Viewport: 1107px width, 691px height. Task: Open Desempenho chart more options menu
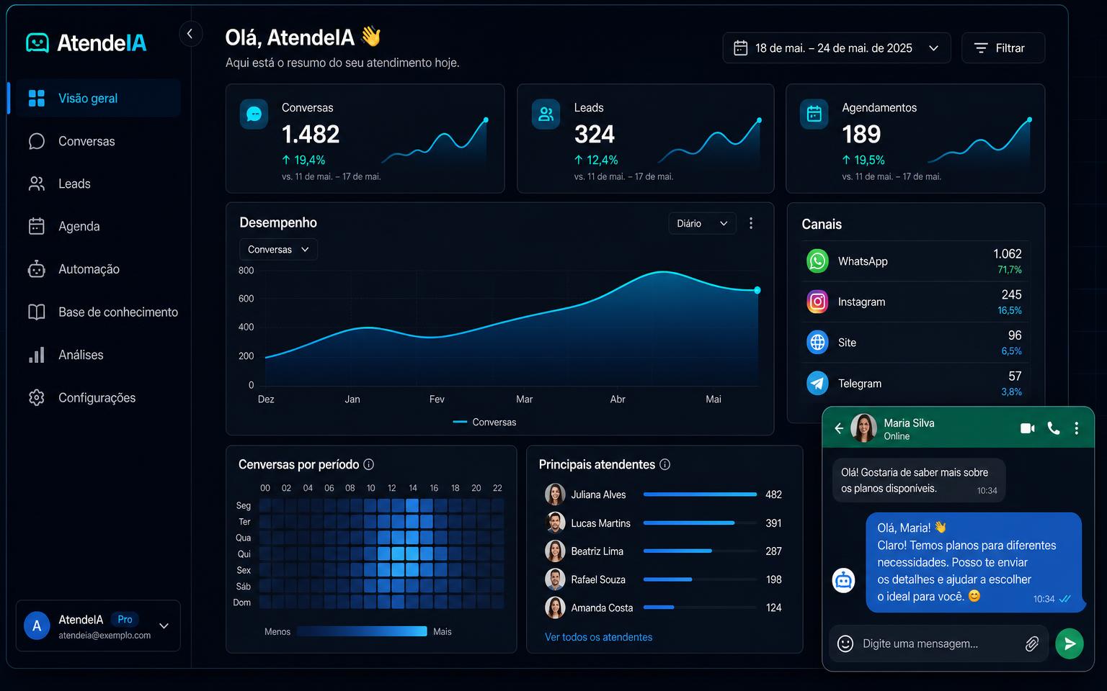(x=751, y=223)
